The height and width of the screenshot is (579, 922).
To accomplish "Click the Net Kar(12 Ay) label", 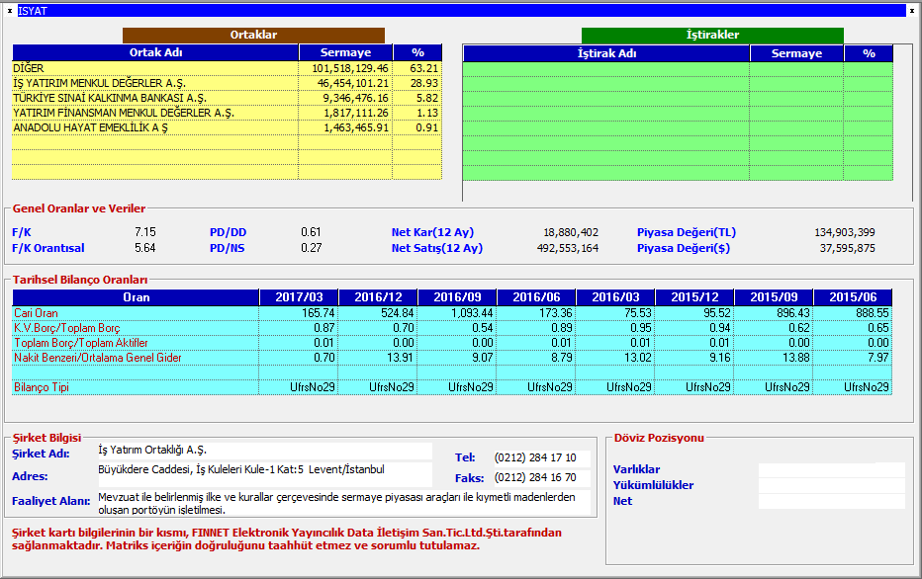I will [432, 232].
